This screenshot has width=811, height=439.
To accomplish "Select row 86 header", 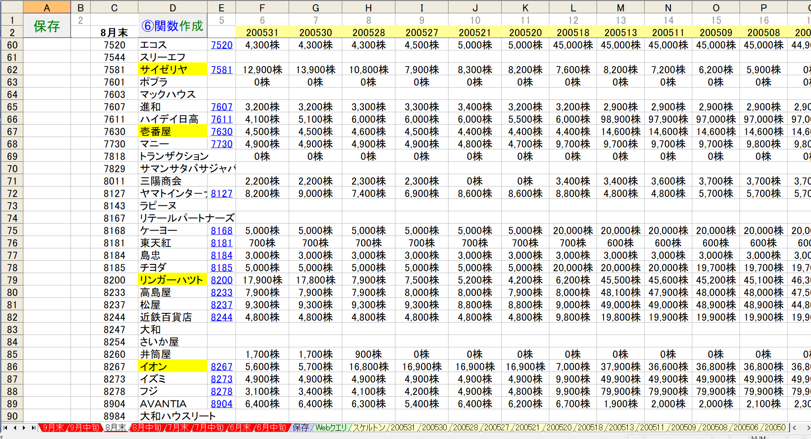I will point(12,367).
